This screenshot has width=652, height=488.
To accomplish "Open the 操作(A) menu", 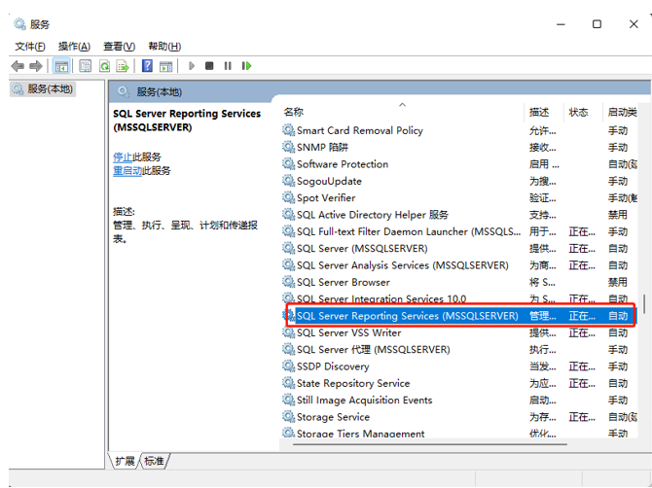I will click(x=74, y=47).
